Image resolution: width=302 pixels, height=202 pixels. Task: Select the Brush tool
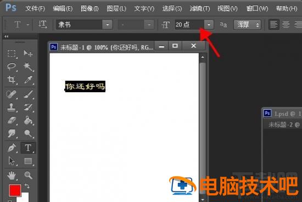tap(28, 94)
